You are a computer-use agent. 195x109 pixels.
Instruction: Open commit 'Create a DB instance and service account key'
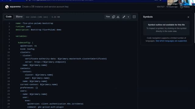pos(45,7)
